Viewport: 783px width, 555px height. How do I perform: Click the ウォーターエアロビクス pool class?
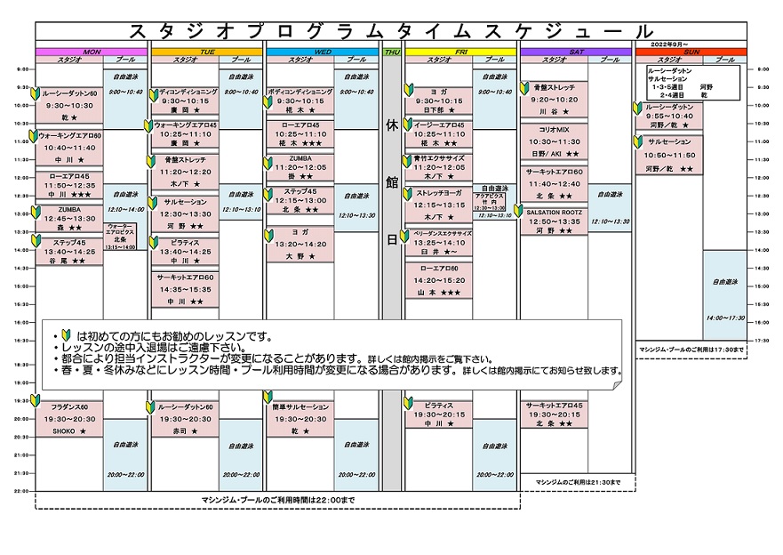[120, 237]
